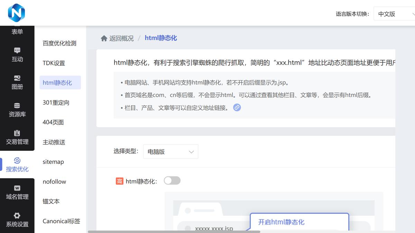This screenshot has width=415, height=233.
Task: Click the 选择类型 label
Action: [x=126, y=151]
